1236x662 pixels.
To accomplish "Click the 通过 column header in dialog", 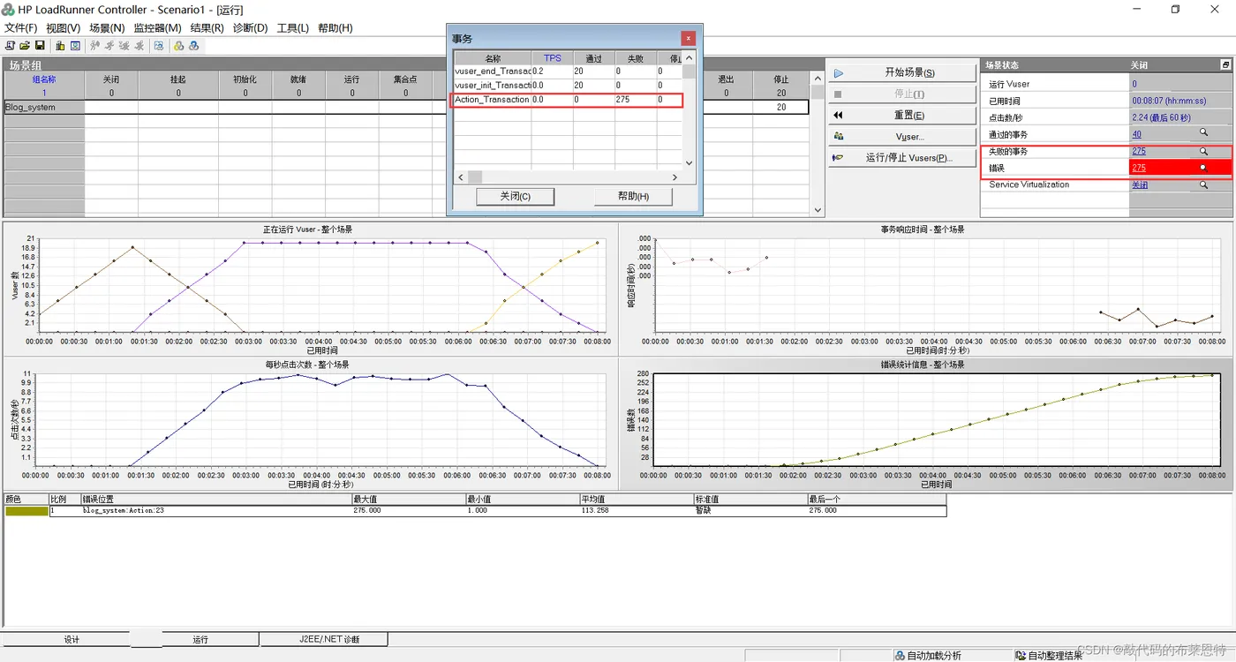I will 594,58.
